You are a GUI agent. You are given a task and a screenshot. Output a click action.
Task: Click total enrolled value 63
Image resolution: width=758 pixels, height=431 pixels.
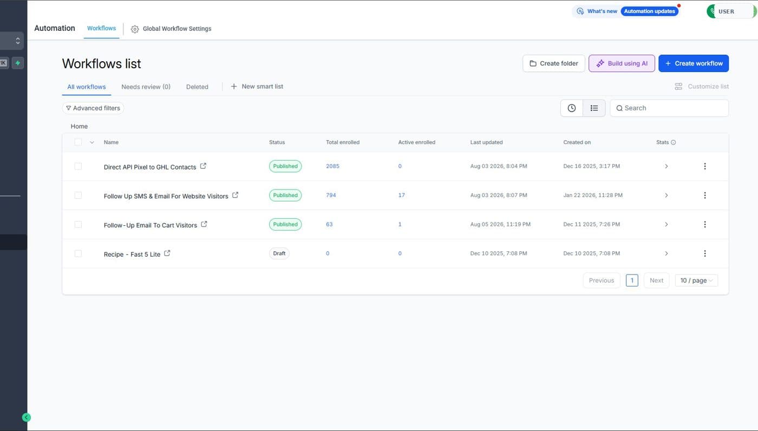pos(329,224)
